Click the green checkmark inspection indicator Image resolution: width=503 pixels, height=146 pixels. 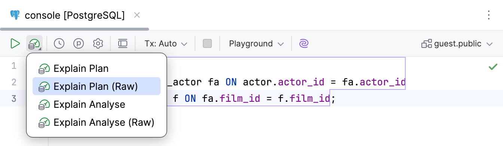coord(493,67)
